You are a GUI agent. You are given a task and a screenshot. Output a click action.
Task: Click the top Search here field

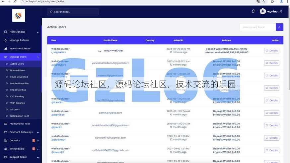(x=73, y=12)
